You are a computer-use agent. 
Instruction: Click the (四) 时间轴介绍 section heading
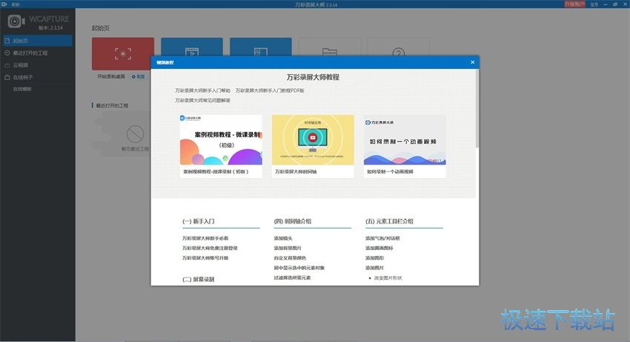click(x=293, y=221)
